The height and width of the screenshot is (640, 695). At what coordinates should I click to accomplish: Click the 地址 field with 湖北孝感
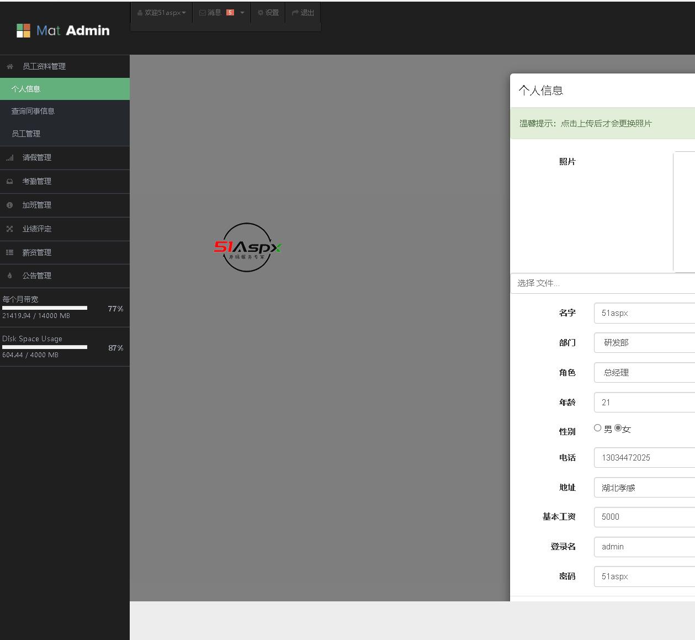(644, 487)
